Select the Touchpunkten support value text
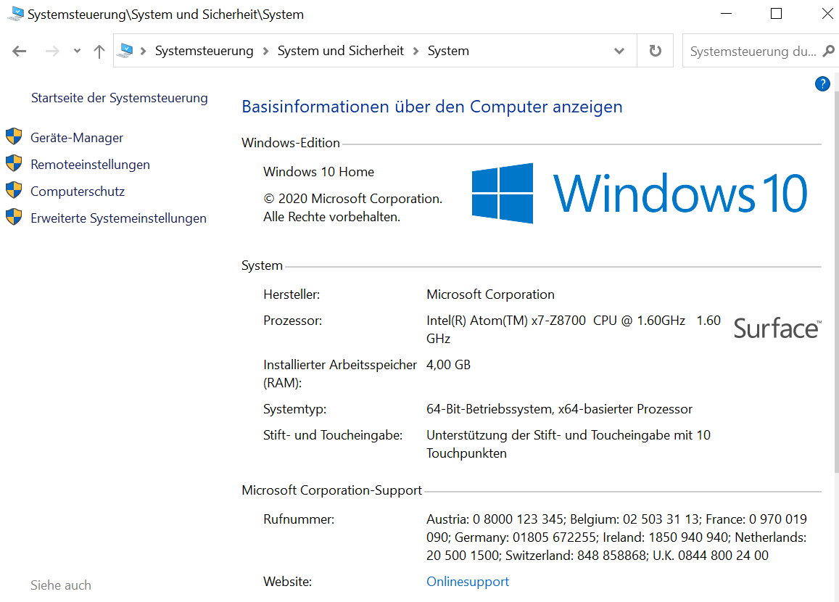 coord(569,444)
